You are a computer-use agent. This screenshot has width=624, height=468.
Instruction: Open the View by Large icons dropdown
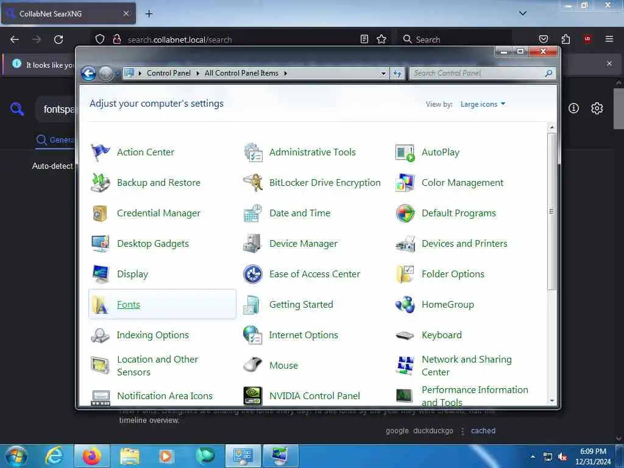pos(483,104)
